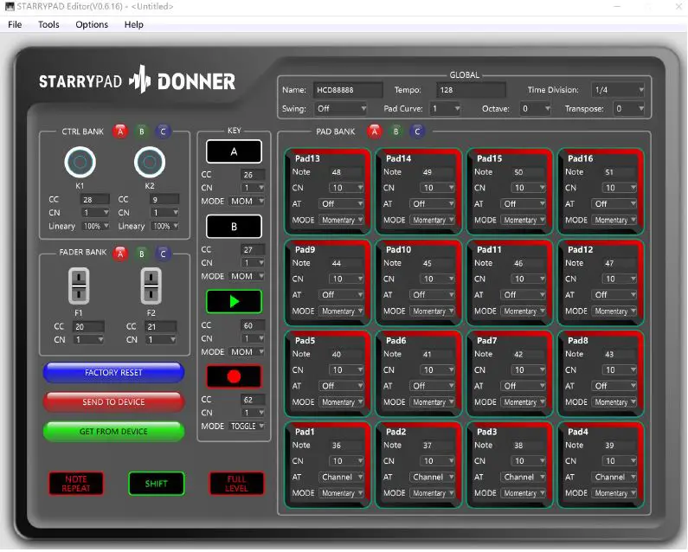Select PAD BANK B
Screen dimensions: 688x552
395,131
